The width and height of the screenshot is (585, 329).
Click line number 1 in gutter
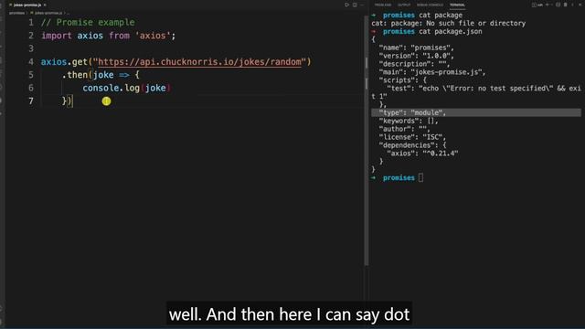point(31,22)
